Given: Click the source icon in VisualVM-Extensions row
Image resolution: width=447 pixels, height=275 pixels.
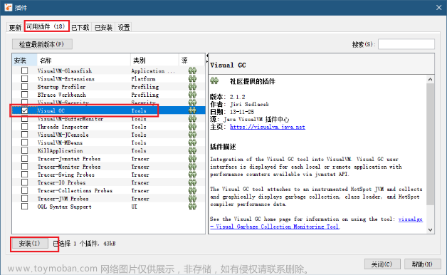Looking at the screenshot, I should 192,78.
